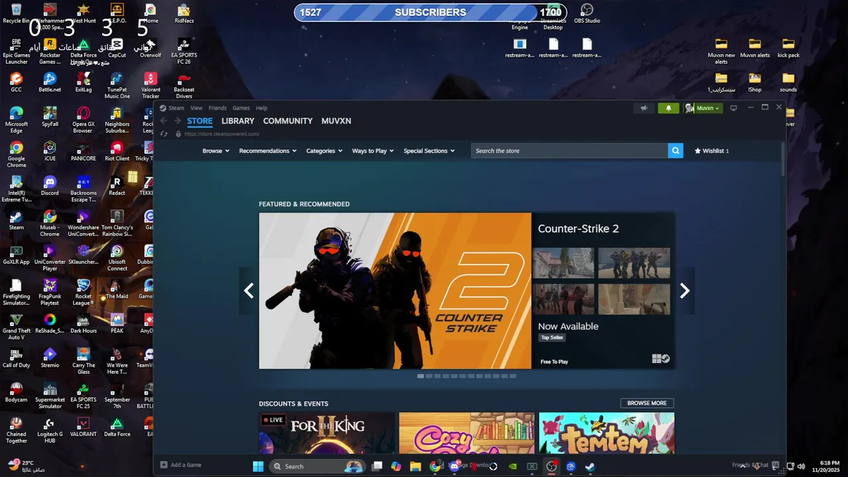Open the Call of Duty shortcut

(x=17, y=358)
